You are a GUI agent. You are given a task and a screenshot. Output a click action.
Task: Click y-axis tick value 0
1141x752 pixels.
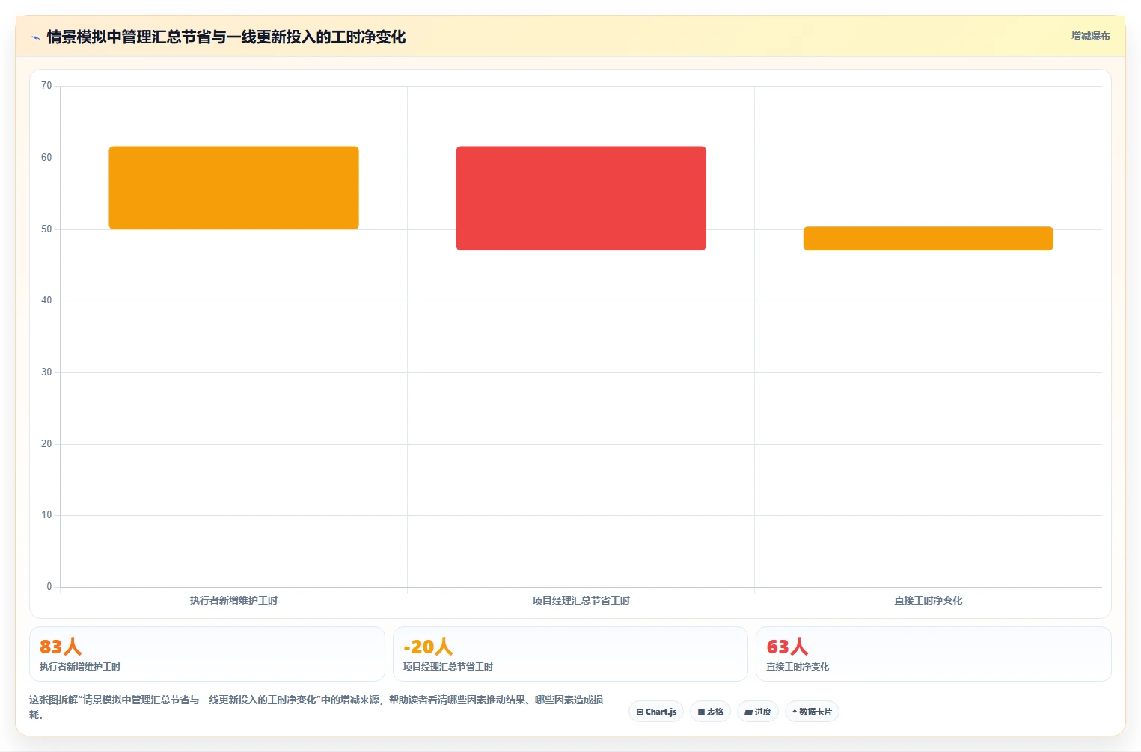tap(49, 587)
